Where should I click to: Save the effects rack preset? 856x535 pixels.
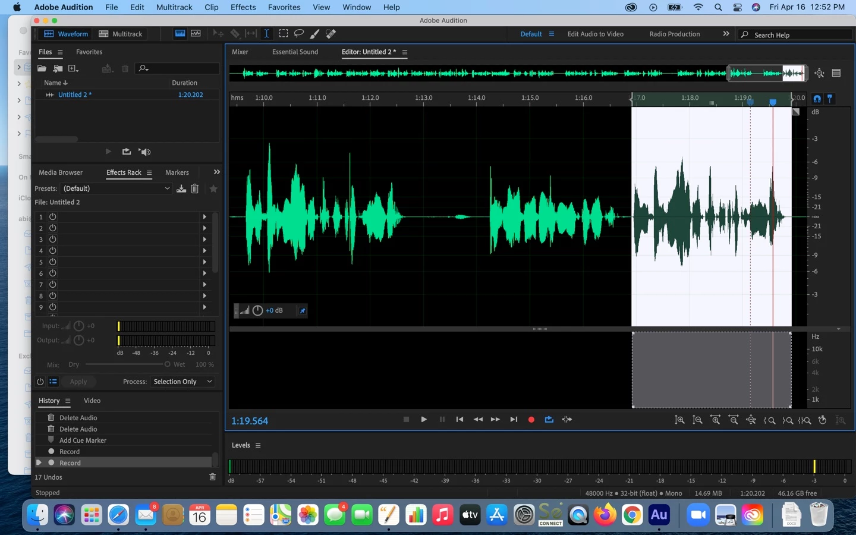click(181, 188)
